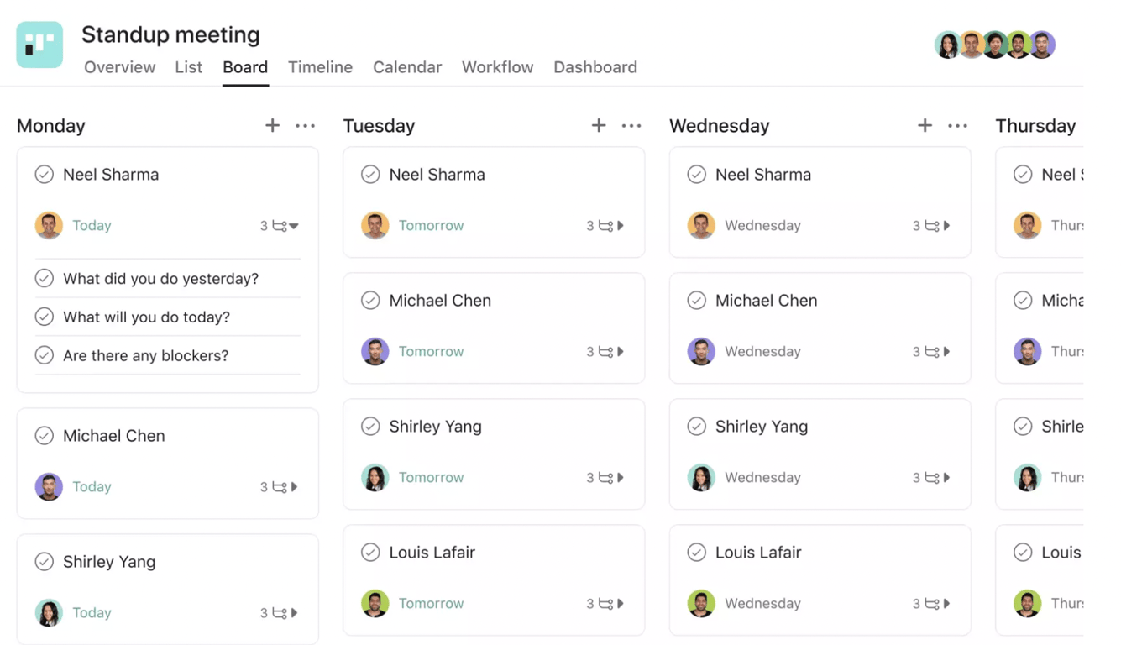Switch to the List tab
The image size is (1121, 645).
pos(189,67)
